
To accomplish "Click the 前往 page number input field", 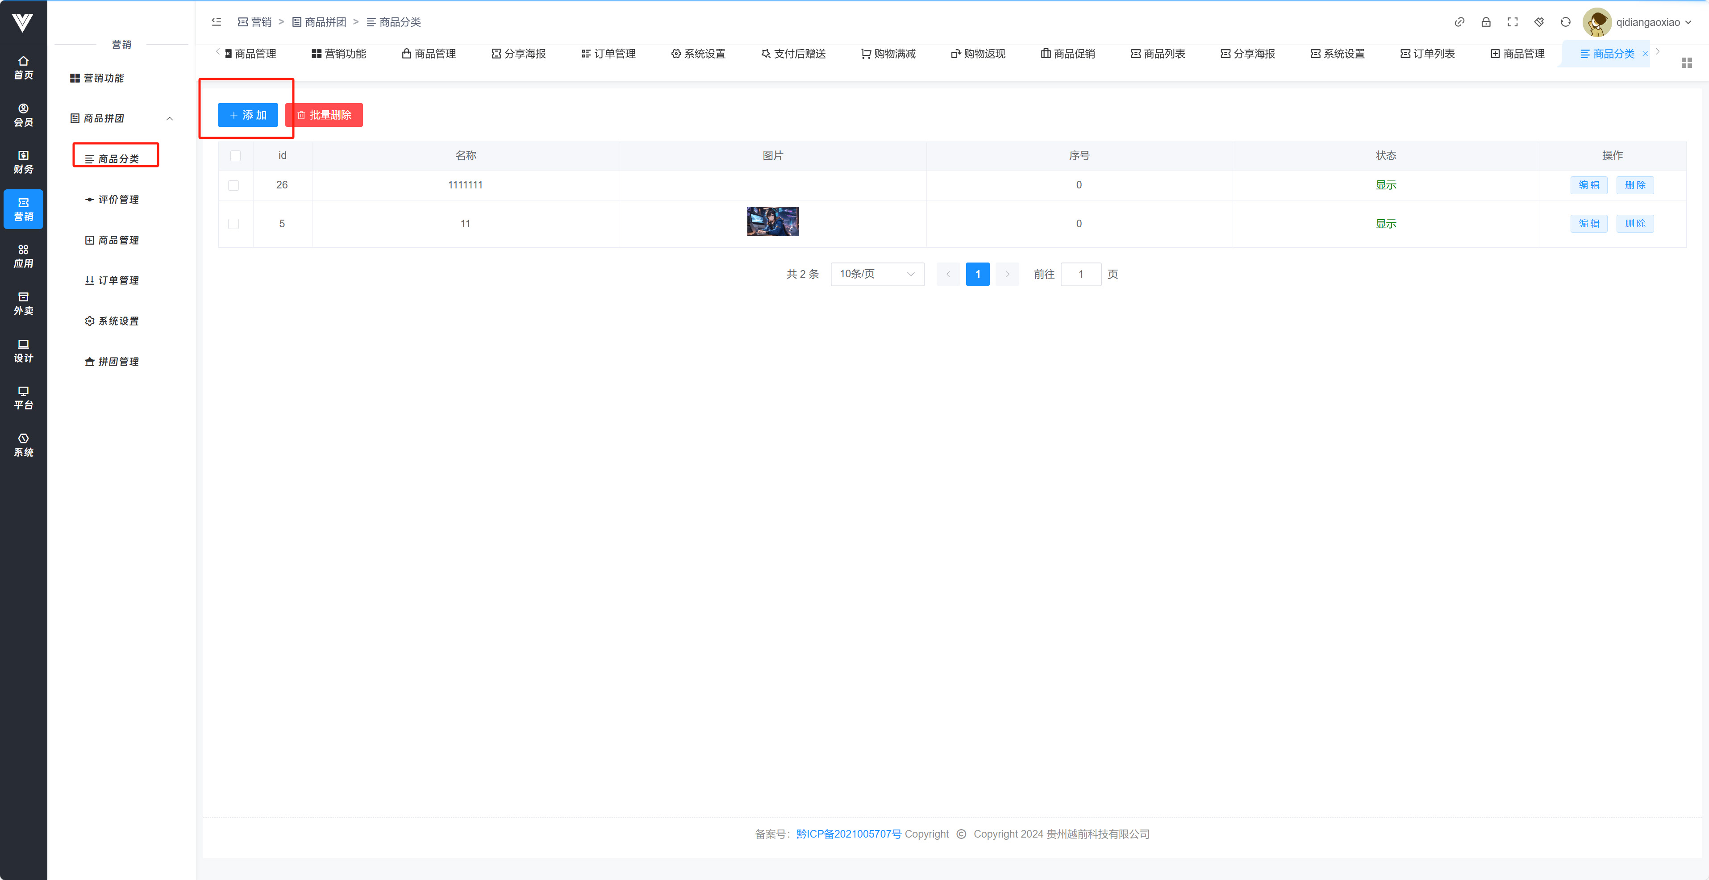I will (x=1080, y=274).
